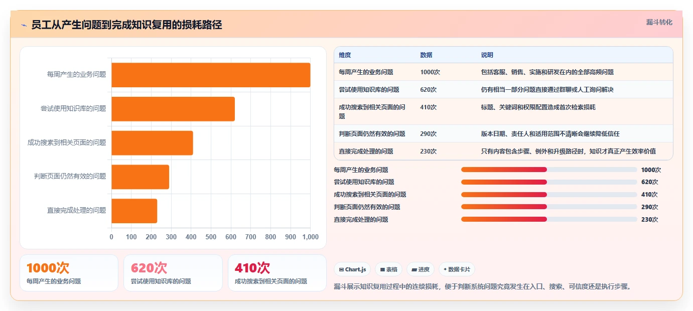Click the progress bar for 每周产生的业务问题

(x=549, y=170)
